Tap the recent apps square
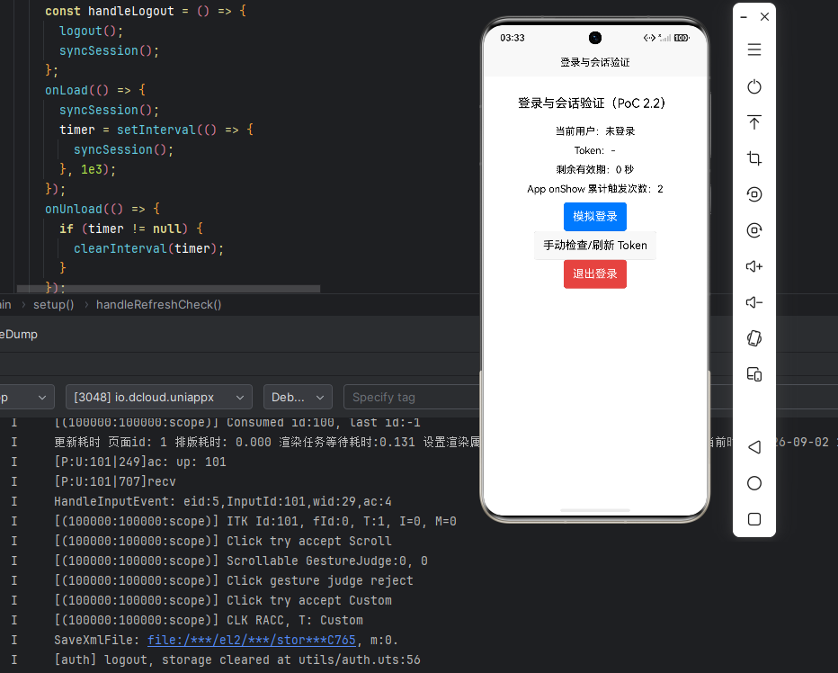Viewport: 838px width, 673px height. point(754,519)
